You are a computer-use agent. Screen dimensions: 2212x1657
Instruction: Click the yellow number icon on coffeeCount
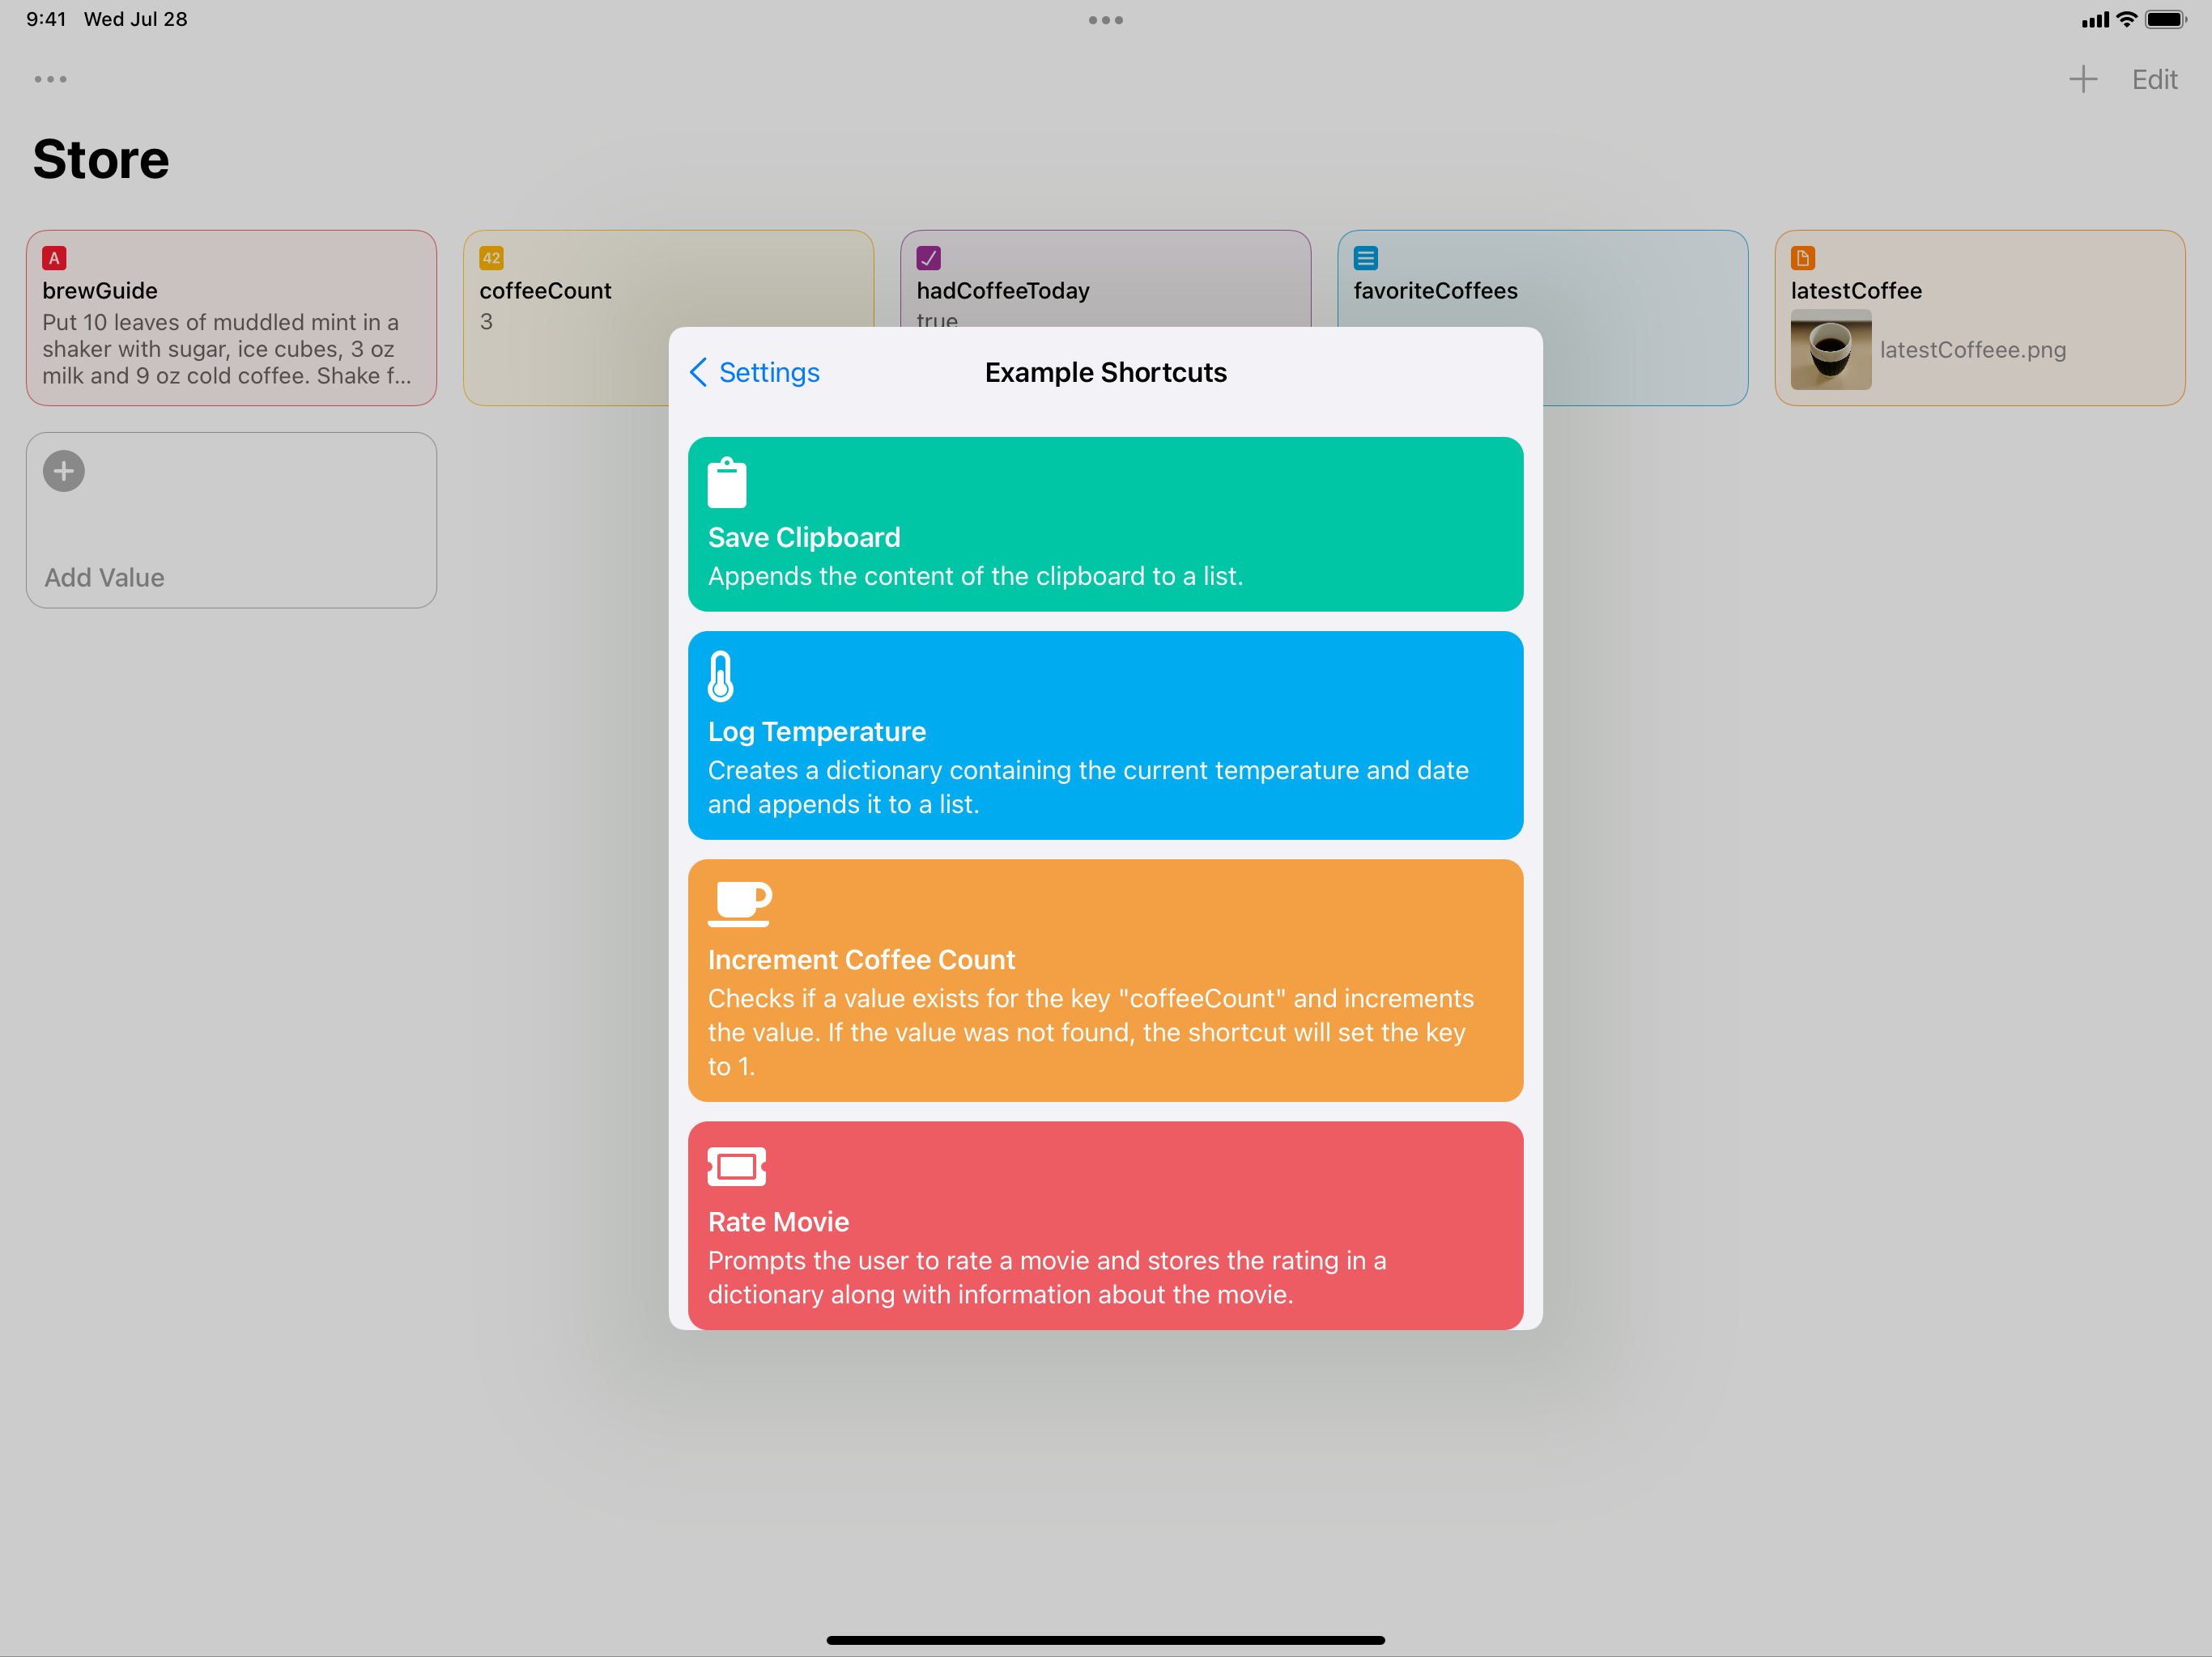[491, 258]
